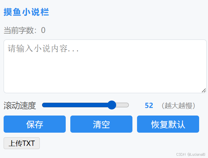This screenshot has width=208, height=158.
Task: Click the CSDN @LucianaiB watermark
Action: click(191, 154)
